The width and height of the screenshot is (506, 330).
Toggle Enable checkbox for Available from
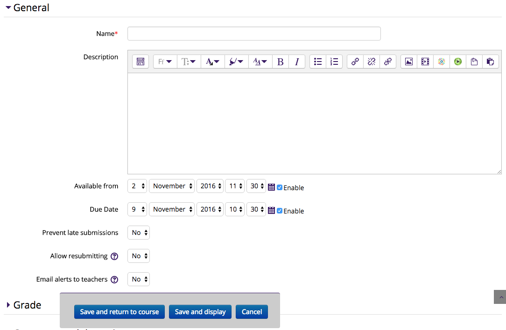click(x=280, y=187)
